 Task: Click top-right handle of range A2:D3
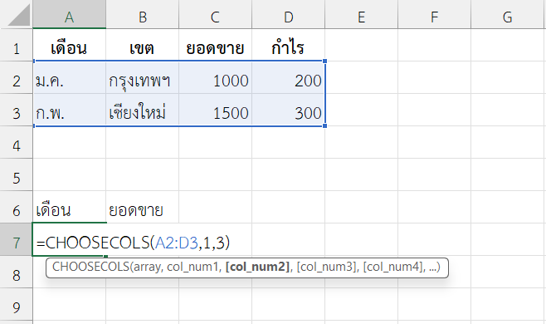point(325,61)
